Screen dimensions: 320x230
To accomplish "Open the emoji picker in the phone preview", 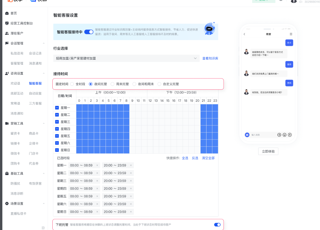I will tap(284, 135).
